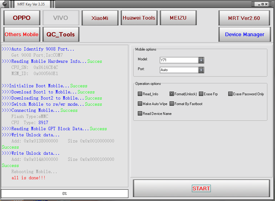This screenshot has height=201, width=275.
Task: Launch Device Manager
Action: tap(244, 34)
